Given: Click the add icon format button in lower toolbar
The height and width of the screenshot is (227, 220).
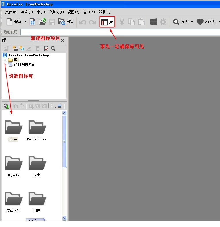Looking at the screenshot, I should pos(31,106).
